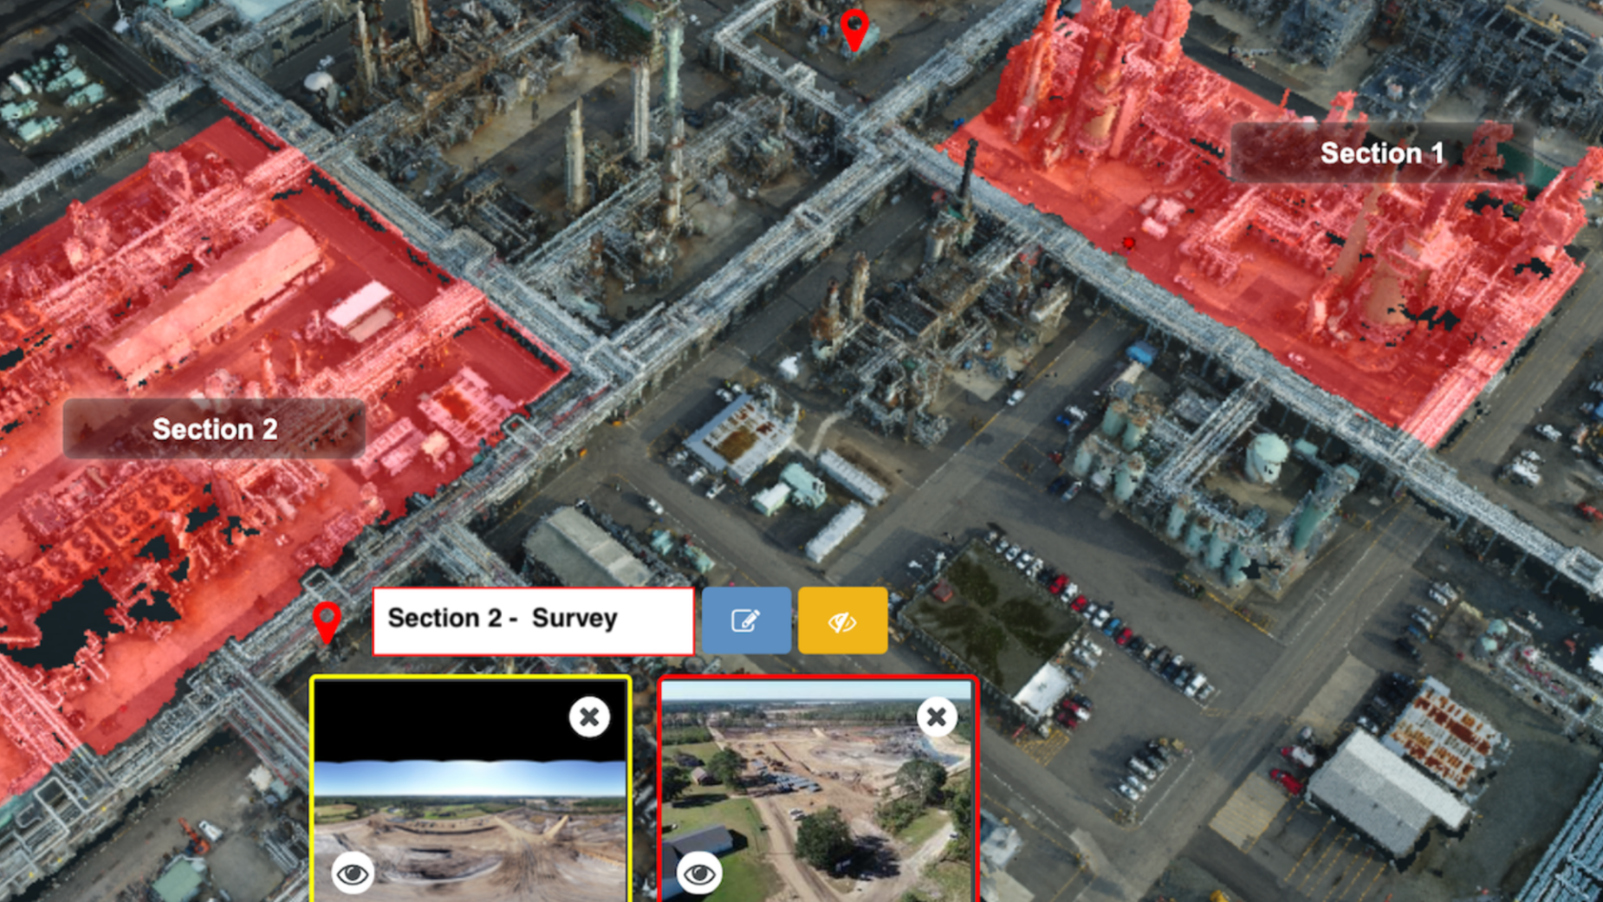
Task: Select the Section 2 label
Action: 214,429
